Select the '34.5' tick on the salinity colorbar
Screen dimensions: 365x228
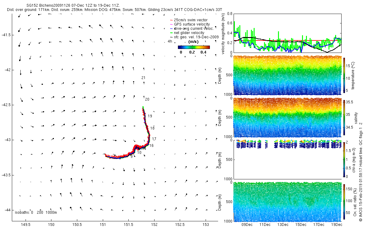pos(350,127)
